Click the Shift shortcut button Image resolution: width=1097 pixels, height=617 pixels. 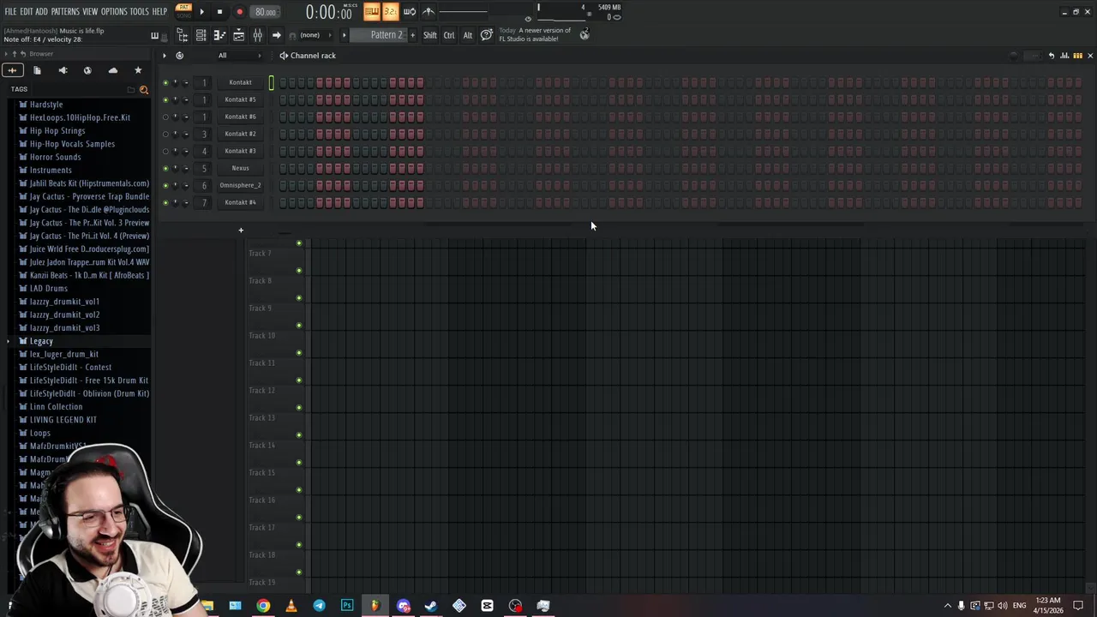pyautogui.click(x=430, y=35)
